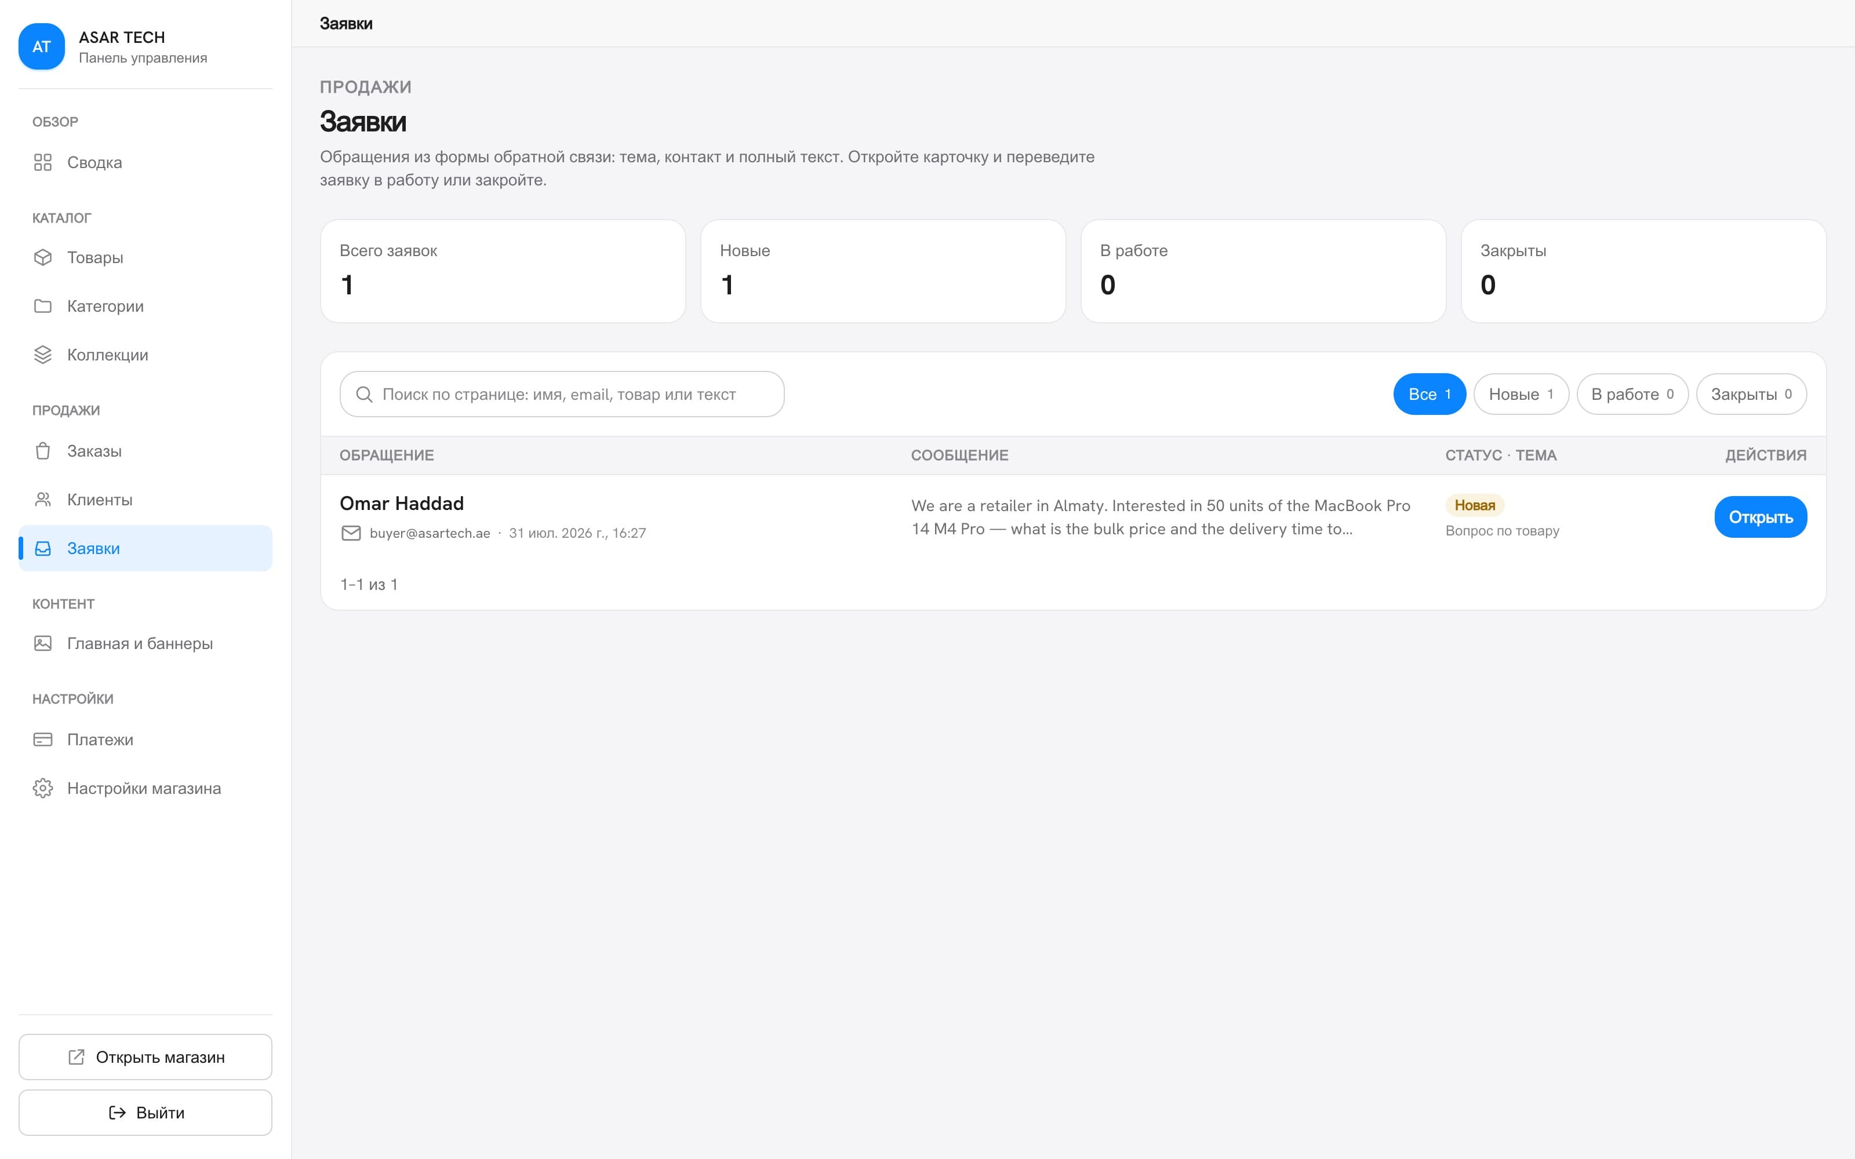The height and width of the screenshot is (1159, 1855).
Task: Select the Категории folder icon
Action: coord(43,306)
